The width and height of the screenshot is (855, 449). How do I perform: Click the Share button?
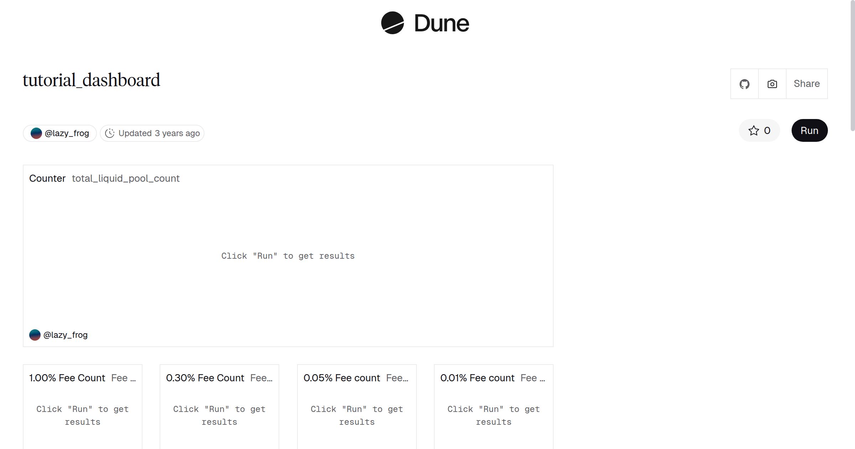pos(807,83)
